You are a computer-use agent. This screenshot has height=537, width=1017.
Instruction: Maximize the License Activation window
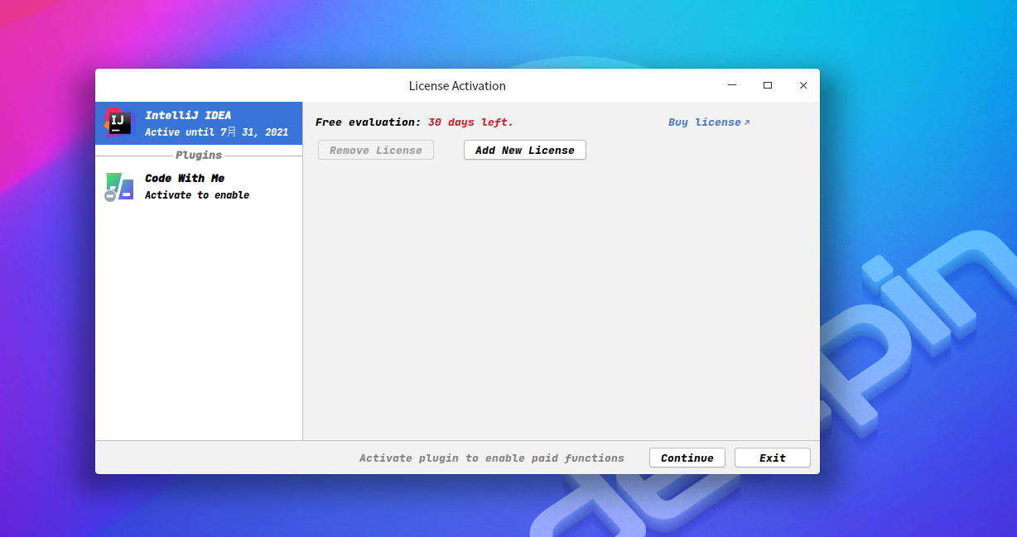pyautogui.click(x=768, y=85)
